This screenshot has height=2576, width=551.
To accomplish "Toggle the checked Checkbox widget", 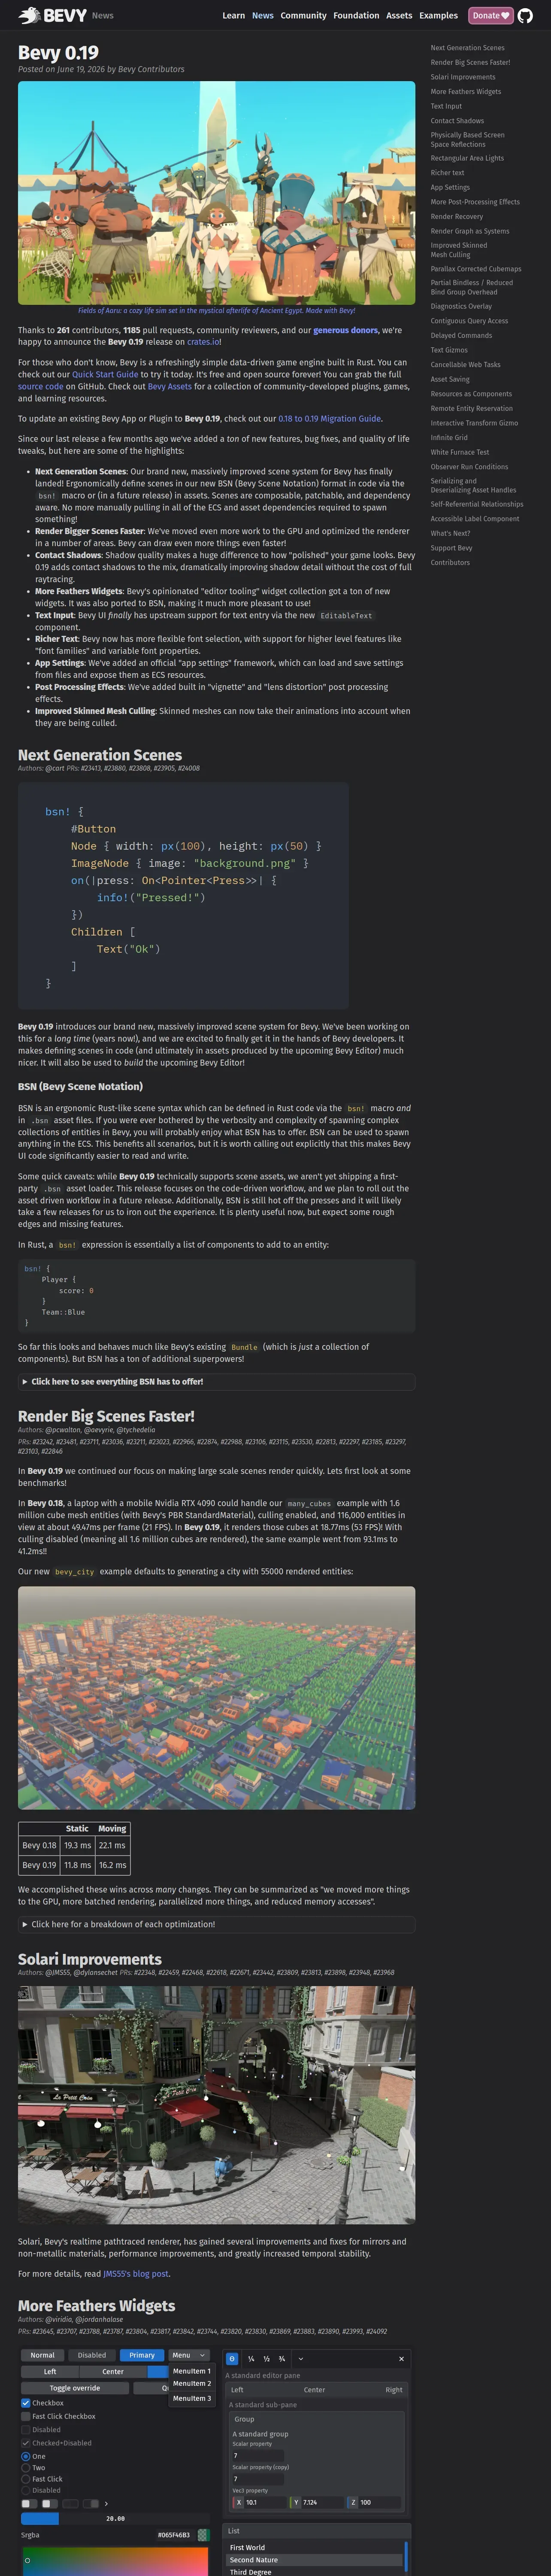I will point(26,2402).
